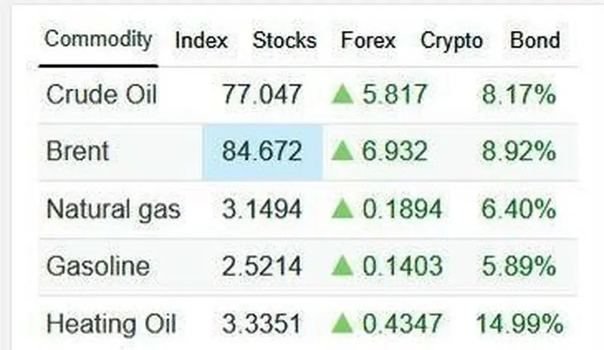Click the Gasoline green up arrow
The width and height of the screenshot is (604, 350).
[343, 266]
